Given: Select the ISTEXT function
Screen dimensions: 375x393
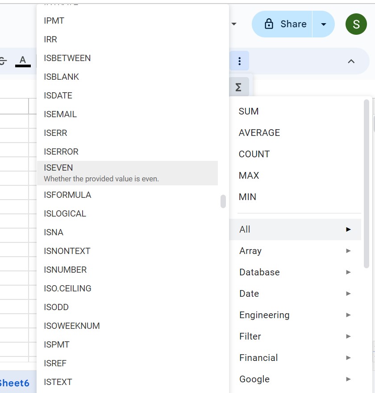Looking at the screenshot, I should click(127, 382).
